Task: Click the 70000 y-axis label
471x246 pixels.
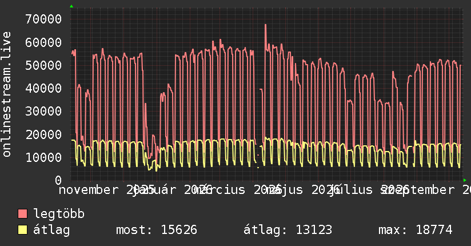Action: [43, 19]
